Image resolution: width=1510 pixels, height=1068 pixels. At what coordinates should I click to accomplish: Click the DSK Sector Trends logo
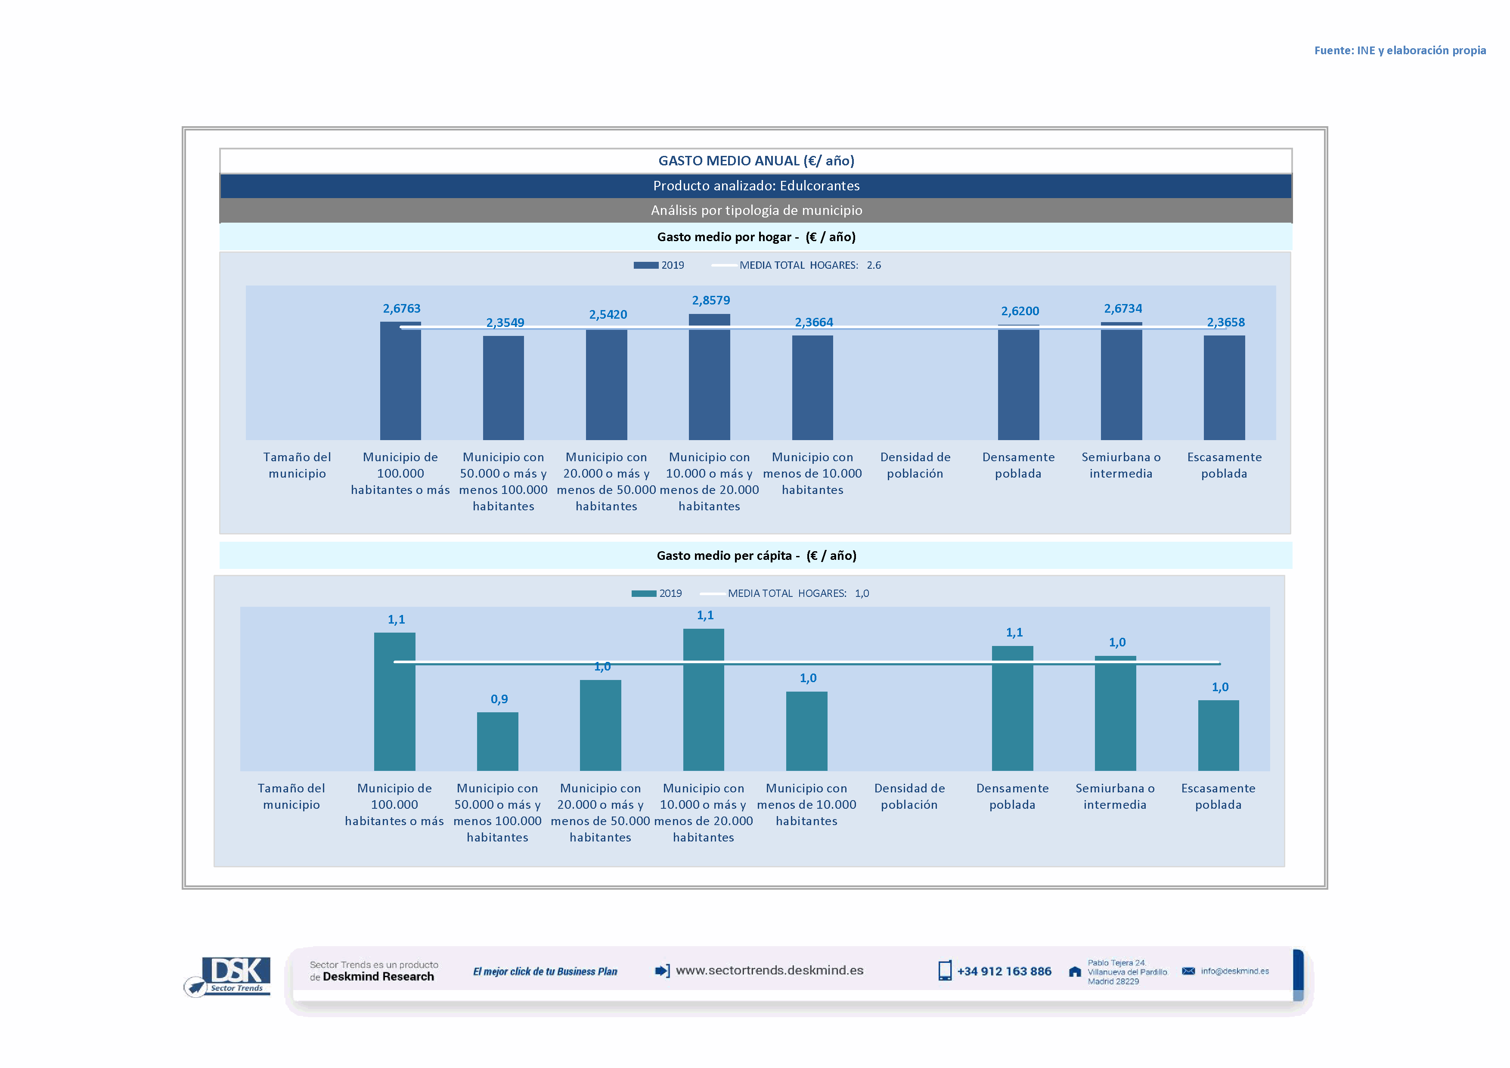coord(227,976)
